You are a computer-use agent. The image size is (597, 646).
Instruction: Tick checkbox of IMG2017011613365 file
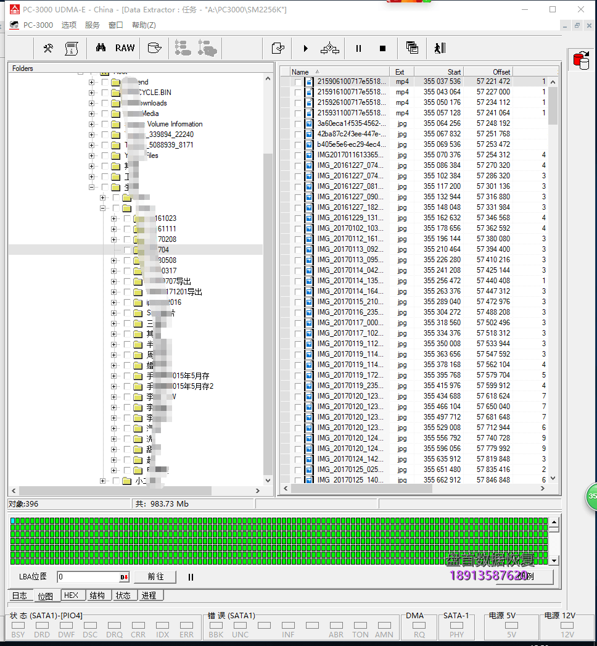[298, 155]
